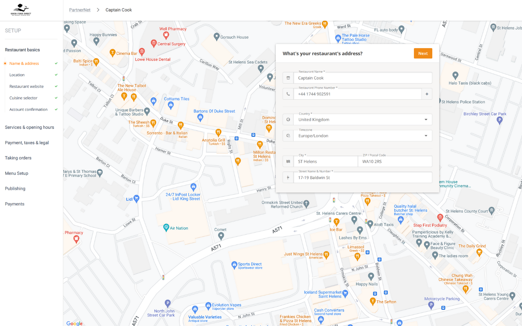Click the Birchley Street Car Park icon
Screen dimensions: 522x326
500,120
